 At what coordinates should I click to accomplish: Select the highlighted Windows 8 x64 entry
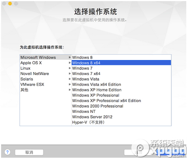click(121, 63)
